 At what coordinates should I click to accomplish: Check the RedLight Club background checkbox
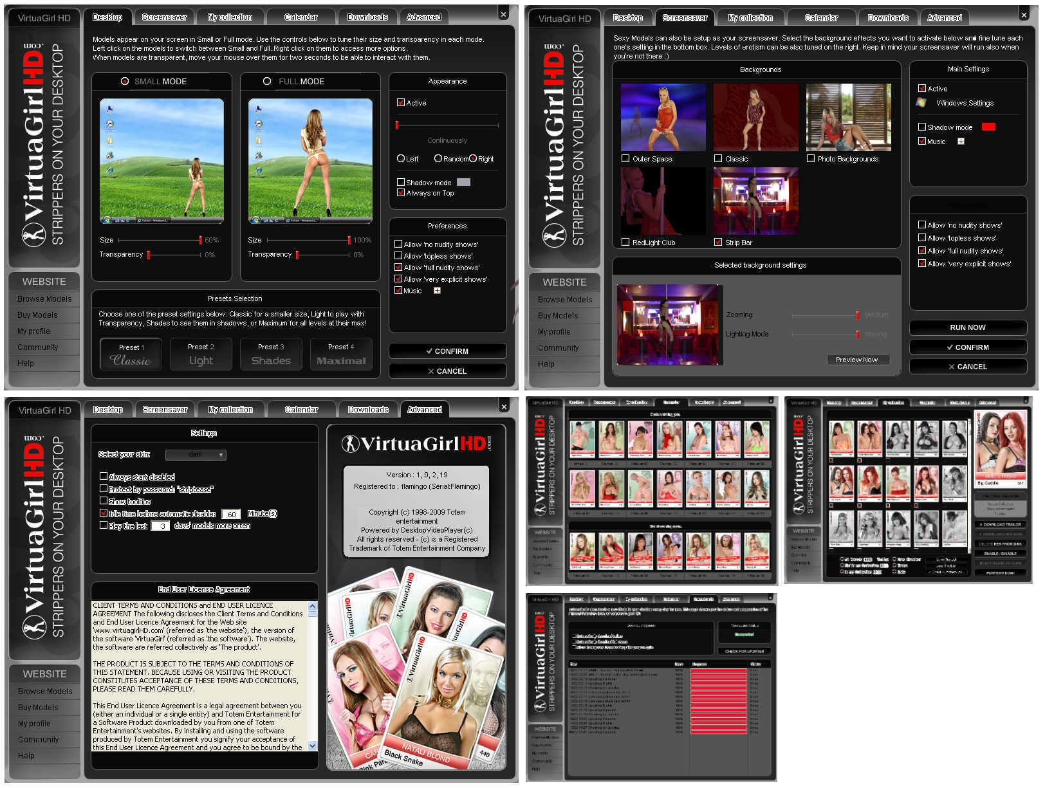(625, 242)
